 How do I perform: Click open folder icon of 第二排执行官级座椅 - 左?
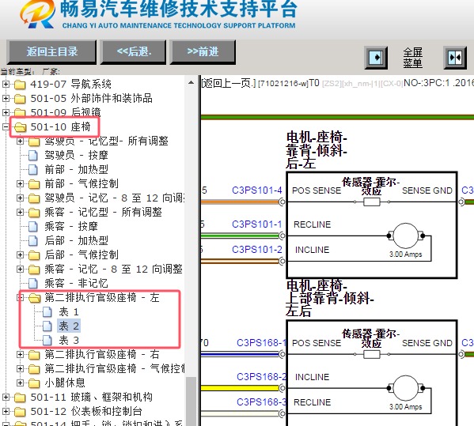(35, 298)
